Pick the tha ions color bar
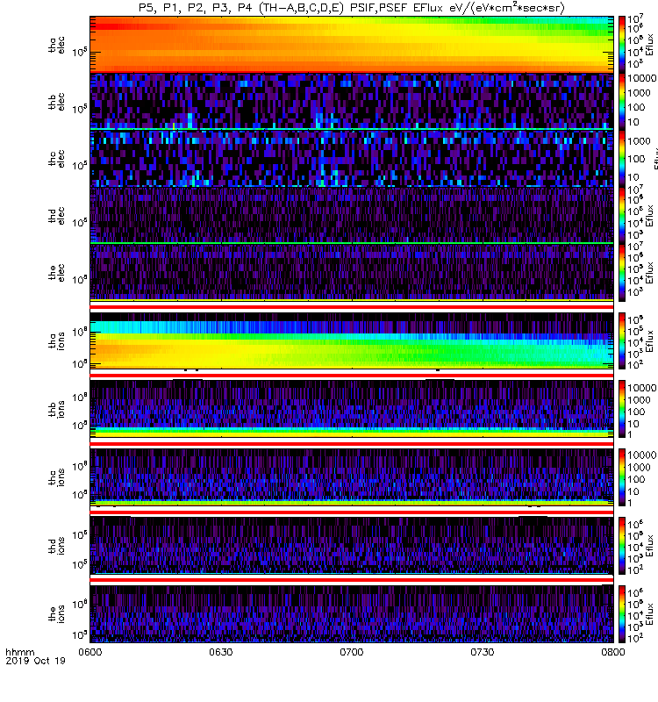658x702 pixels. [622, 340]
